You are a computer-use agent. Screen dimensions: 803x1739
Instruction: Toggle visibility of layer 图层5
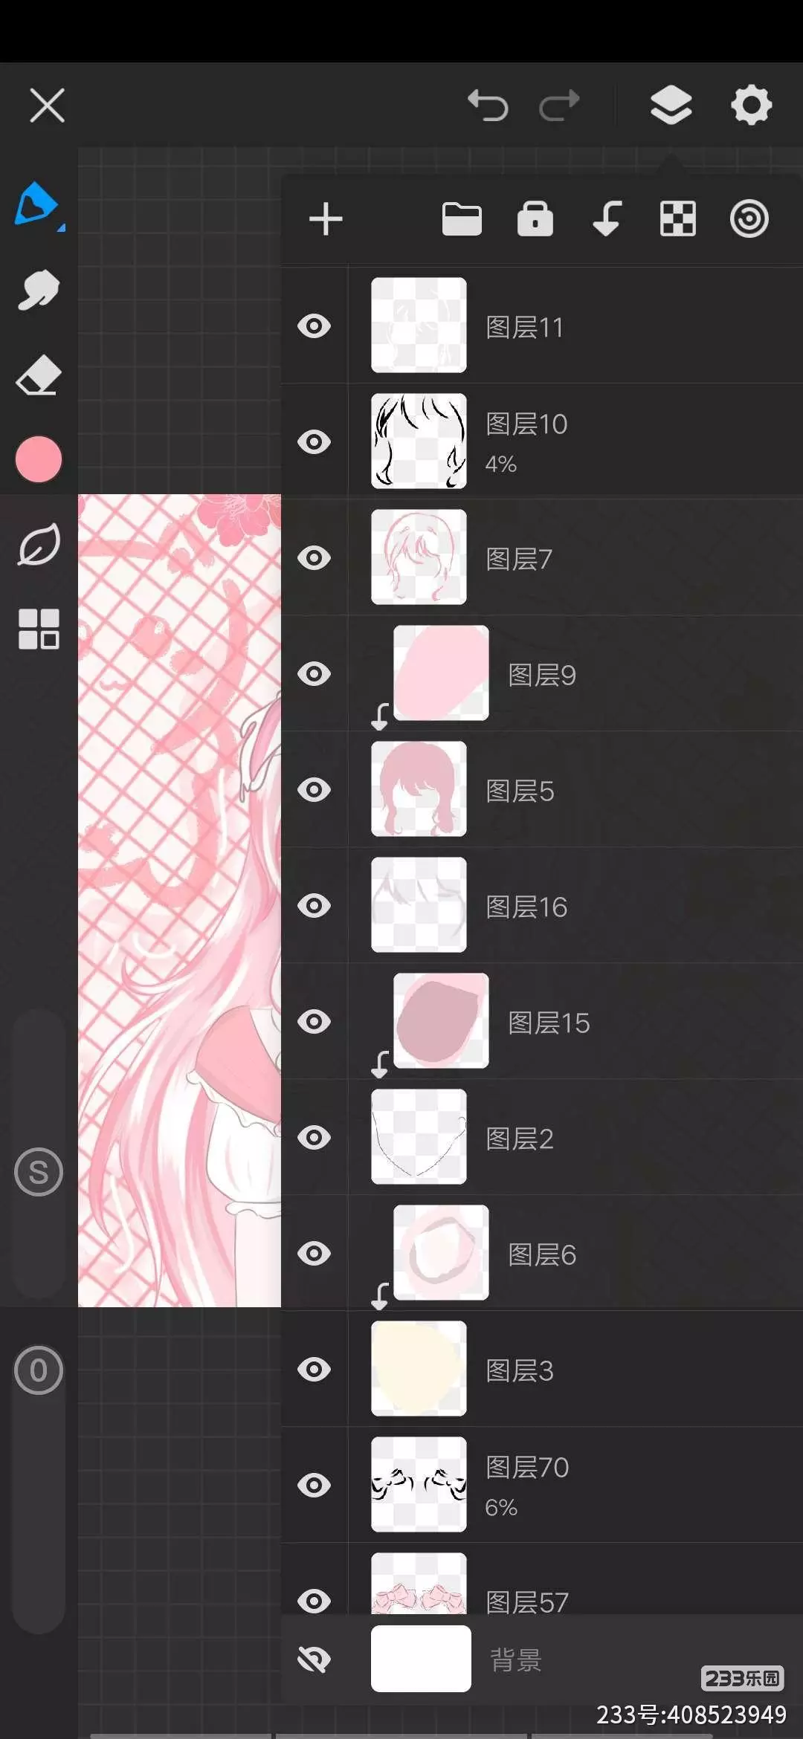pos(314,789)
